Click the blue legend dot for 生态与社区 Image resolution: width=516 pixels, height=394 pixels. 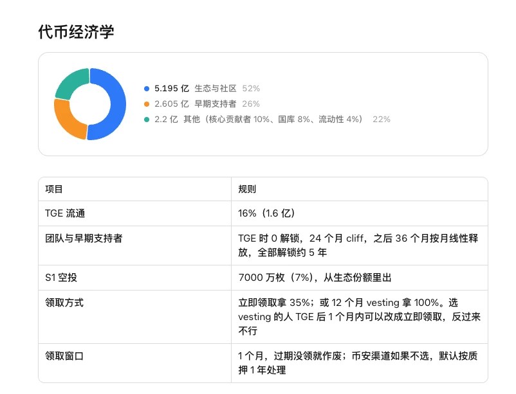(x=147, y=89)
